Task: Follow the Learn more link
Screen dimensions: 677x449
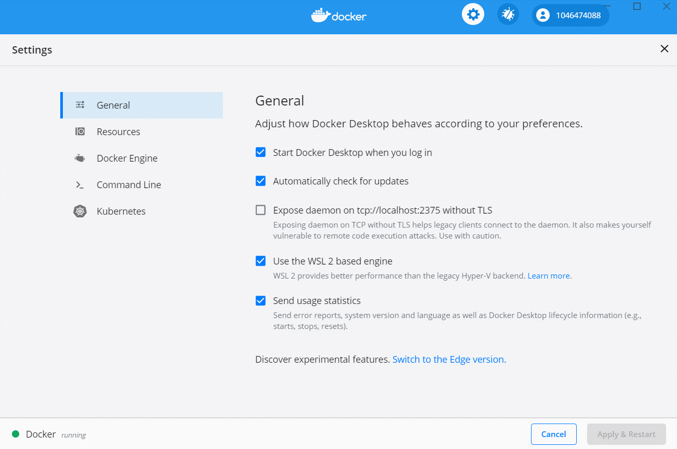Action: pos(549,275)
